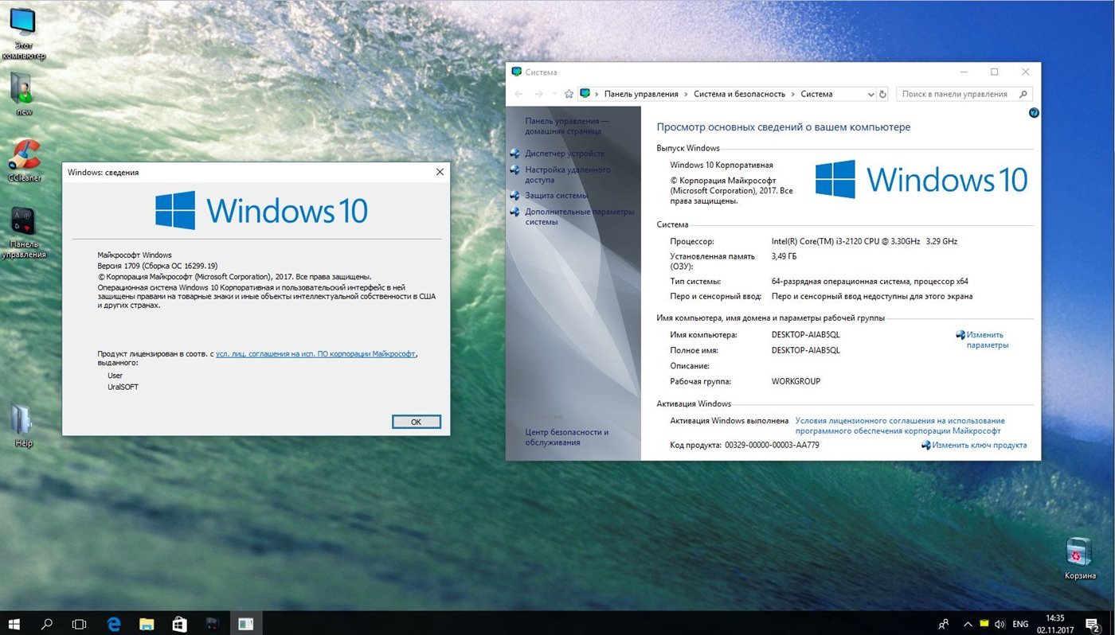Open Центр безопасности и обслуживания link
The width and height of the screenshot is (1115, 635).
click(x=567, y=437)
